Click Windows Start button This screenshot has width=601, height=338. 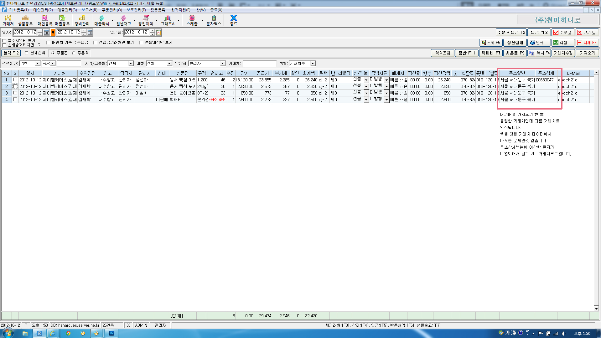[8, 333]
